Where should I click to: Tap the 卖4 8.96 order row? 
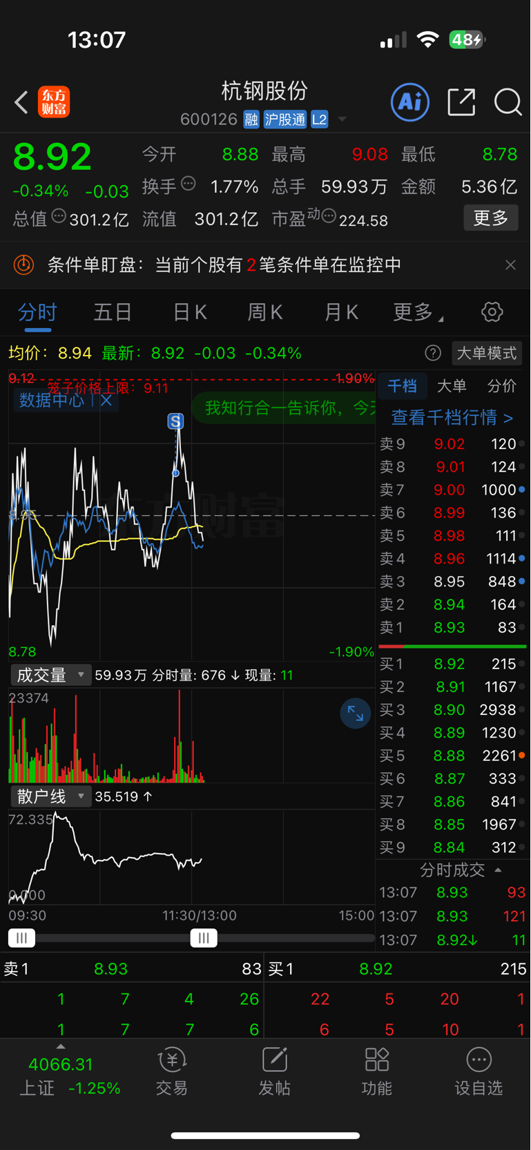453,558
